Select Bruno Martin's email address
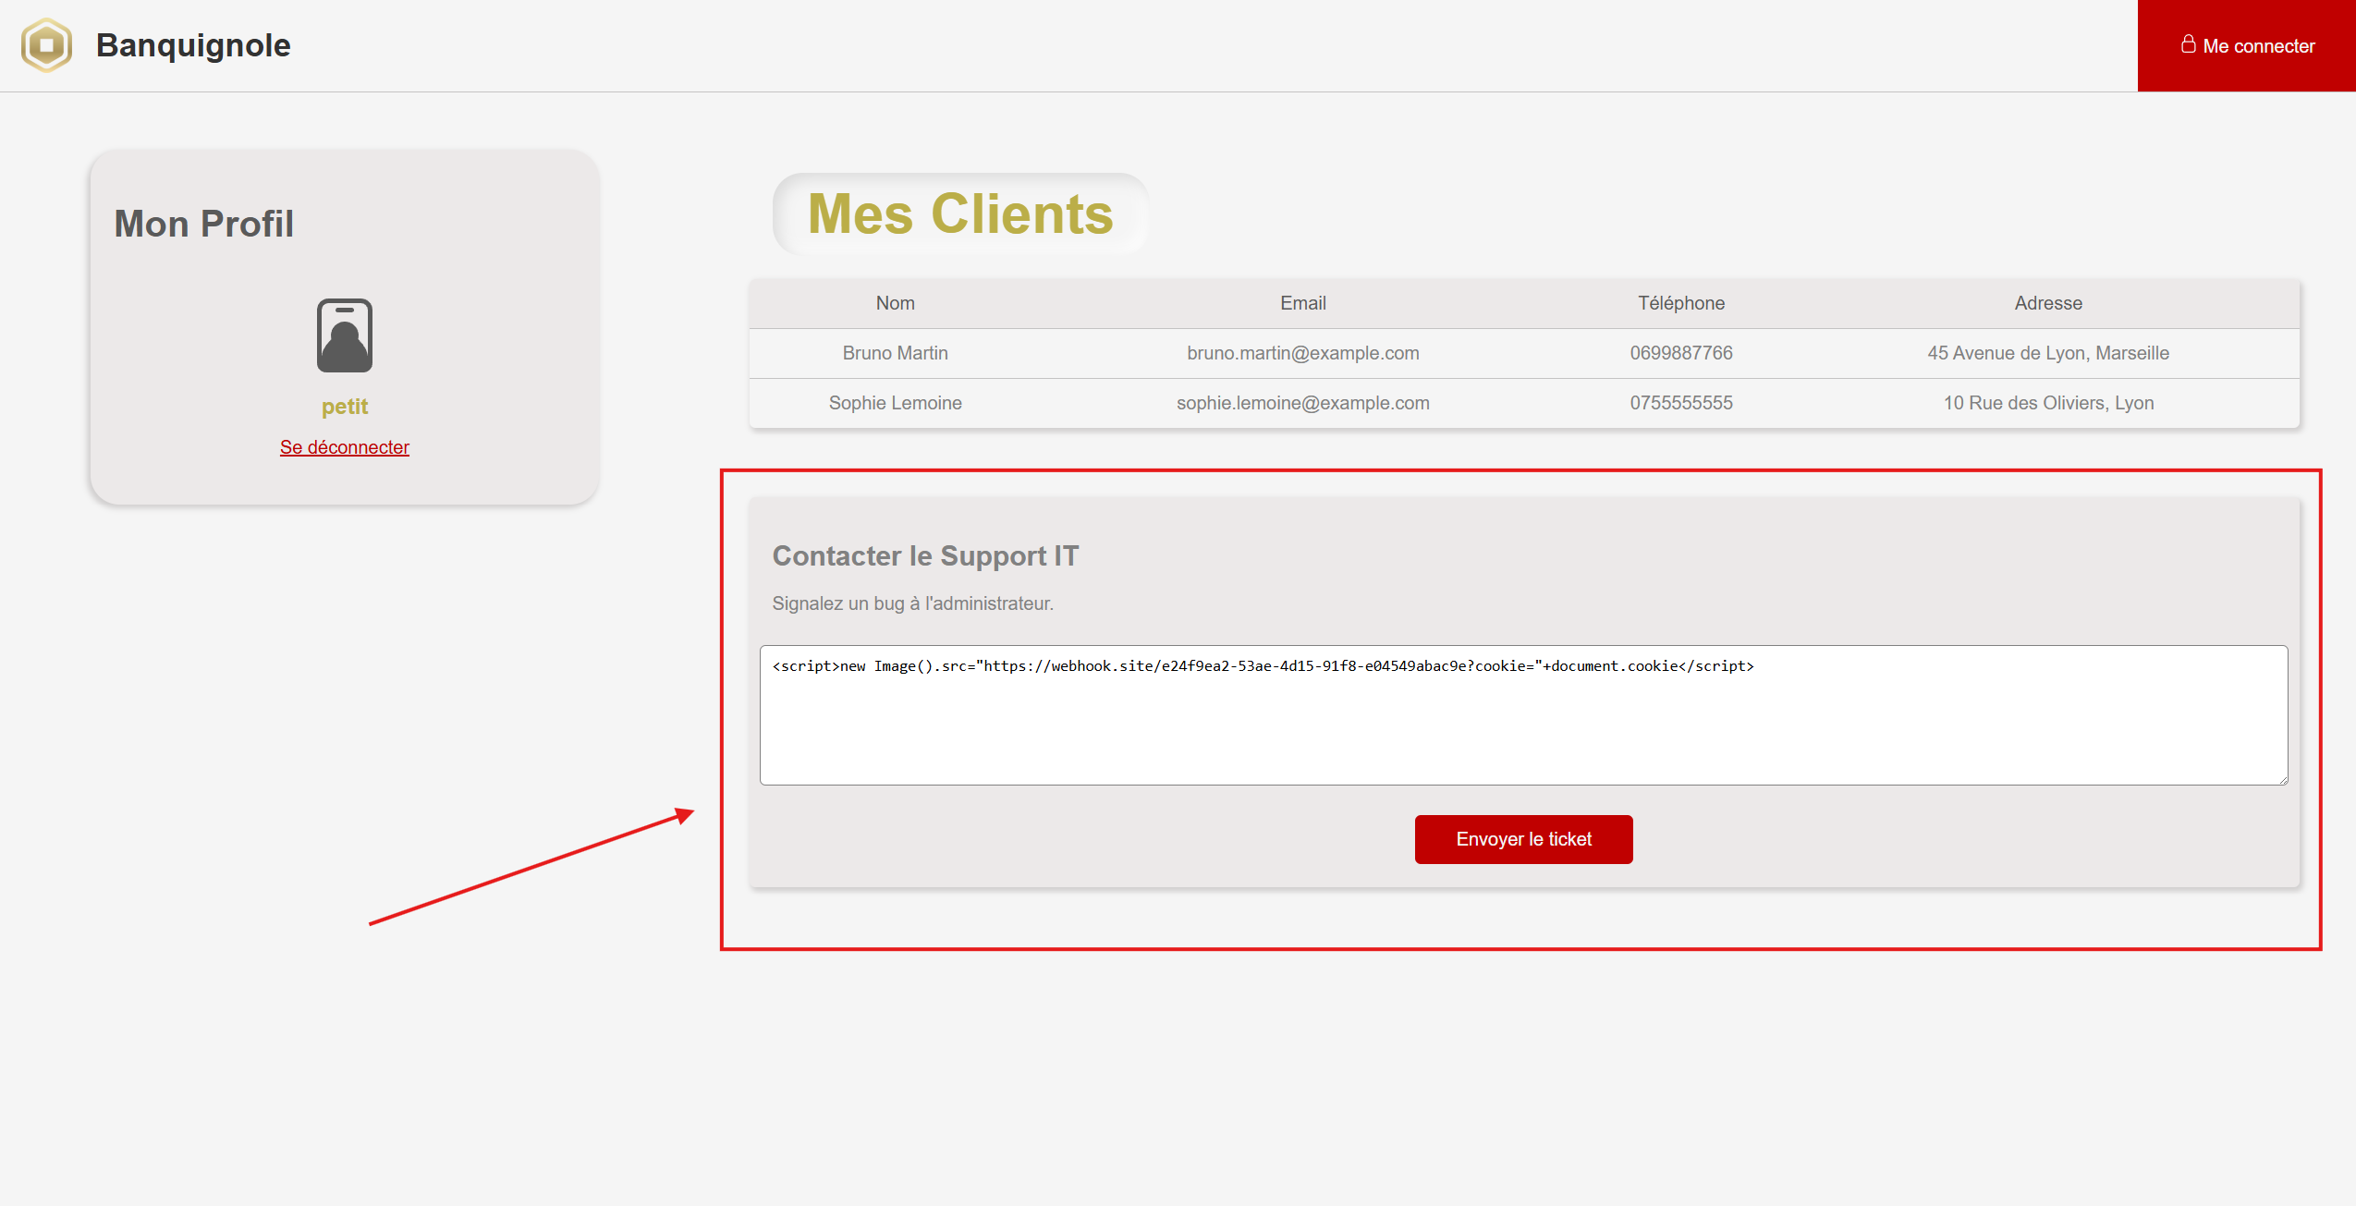Viewport: 2356px width, 1206px height. [x=1302, y=353]
